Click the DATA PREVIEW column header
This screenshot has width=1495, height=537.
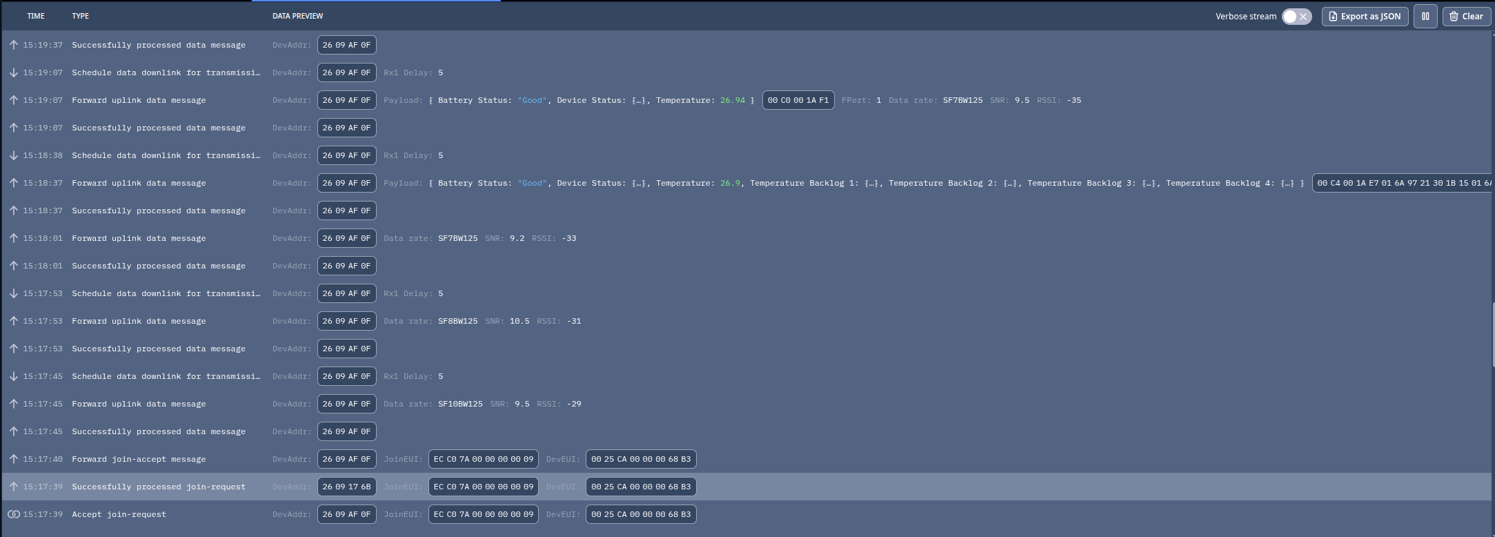click(x=298, y=16)
